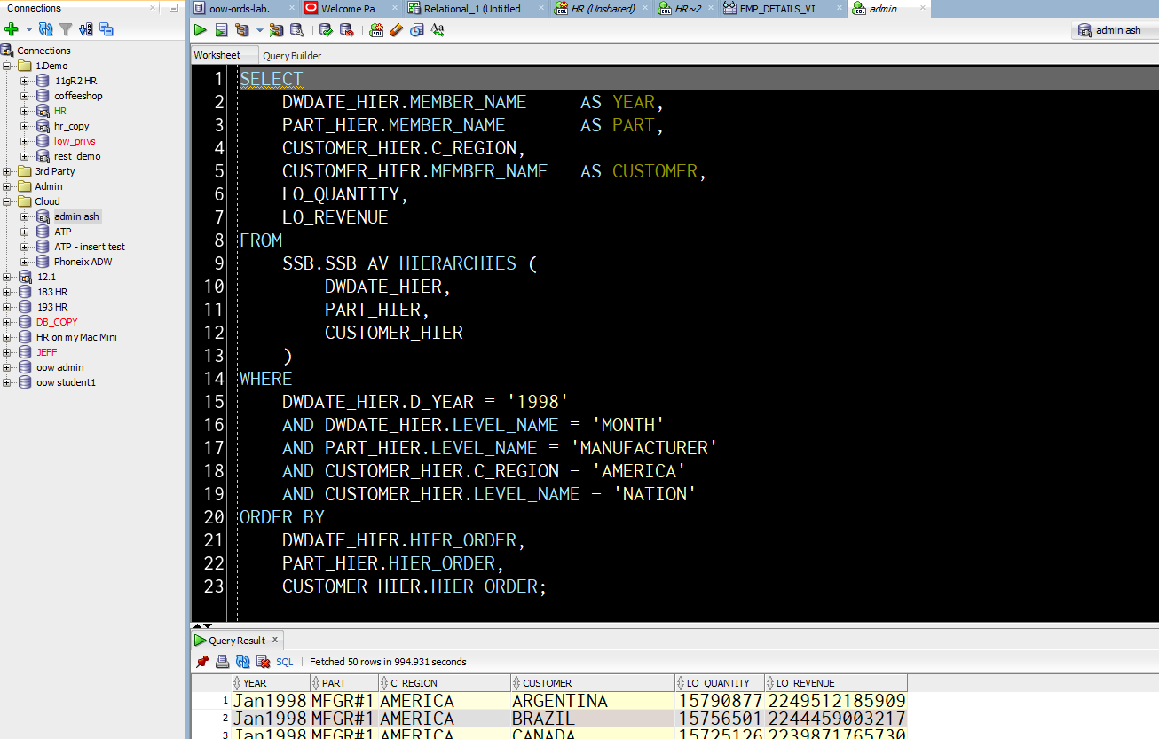Viewport: 1159px width, 739px height.
Task: Expand the Admin folder
Action: [x=7, y=186]
